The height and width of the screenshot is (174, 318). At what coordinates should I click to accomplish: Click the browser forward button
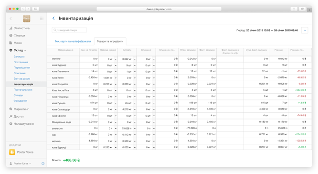pos(28,9)
